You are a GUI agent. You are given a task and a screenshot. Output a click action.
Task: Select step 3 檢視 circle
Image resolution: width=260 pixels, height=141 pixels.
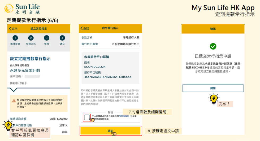(x=46, y=38)
